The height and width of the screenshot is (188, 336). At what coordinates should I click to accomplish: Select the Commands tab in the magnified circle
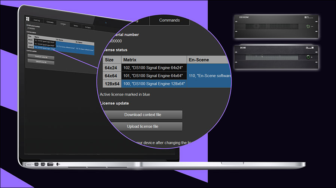169,20
